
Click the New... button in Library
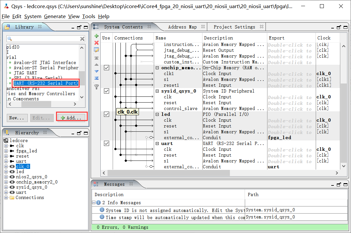pos(18,118)
